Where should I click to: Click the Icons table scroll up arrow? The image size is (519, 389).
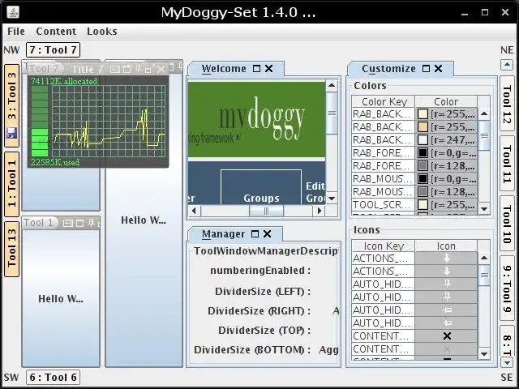(484, 258)
